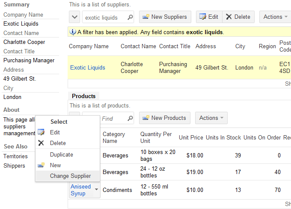Click the '24 - 12 oz bottles' cell

point(152,172)
